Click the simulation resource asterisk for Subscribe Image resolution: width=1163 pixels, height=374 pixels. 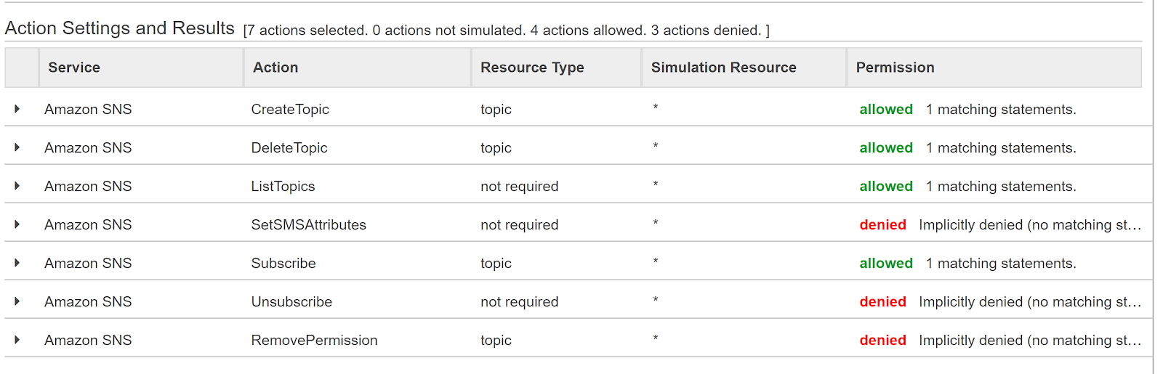[655, 261]
